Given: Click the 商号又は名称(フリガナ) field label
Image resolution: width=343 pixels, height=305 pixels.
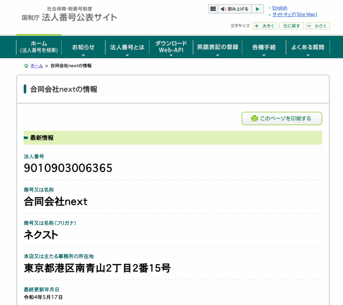Looking at the screenshot, I should [50, 223].
